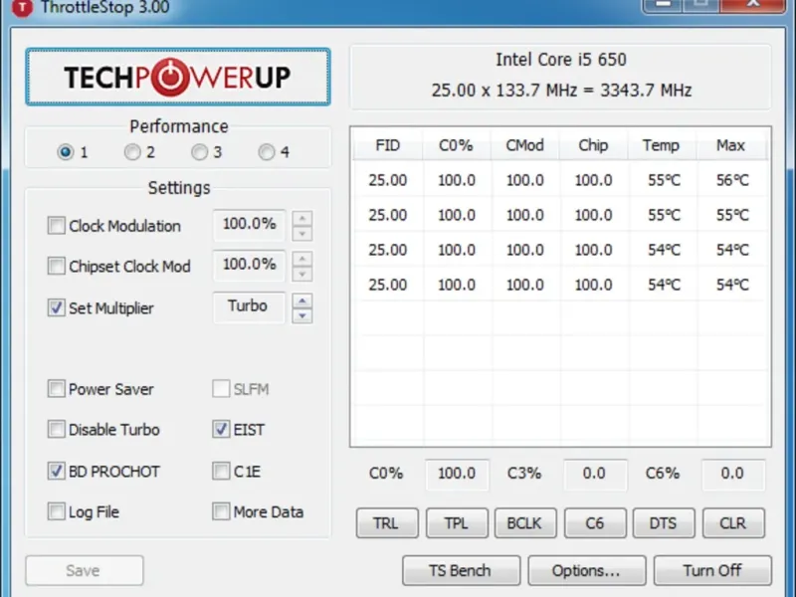The image size is (796, 597).
Task: Click the DTS button
Action: pos(664,523)
